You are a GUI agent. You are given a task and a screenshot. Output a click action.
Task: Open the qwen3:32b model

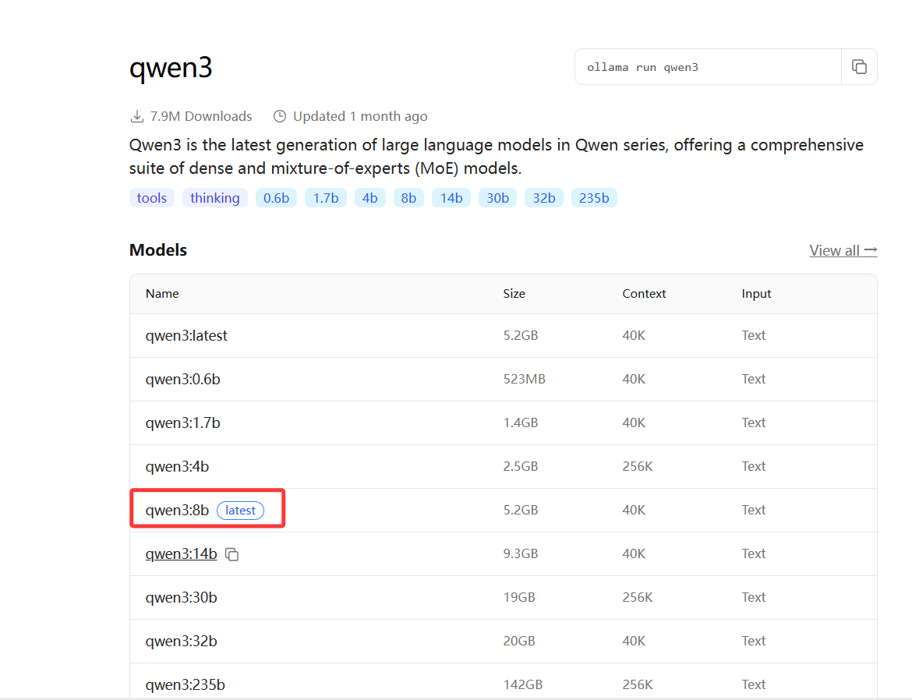coord(181,642)
